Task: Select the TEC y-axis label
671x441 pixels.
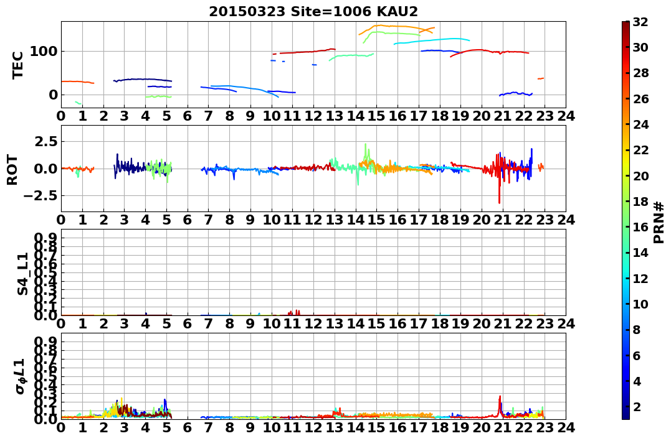Action: click(x=17, y=65)
